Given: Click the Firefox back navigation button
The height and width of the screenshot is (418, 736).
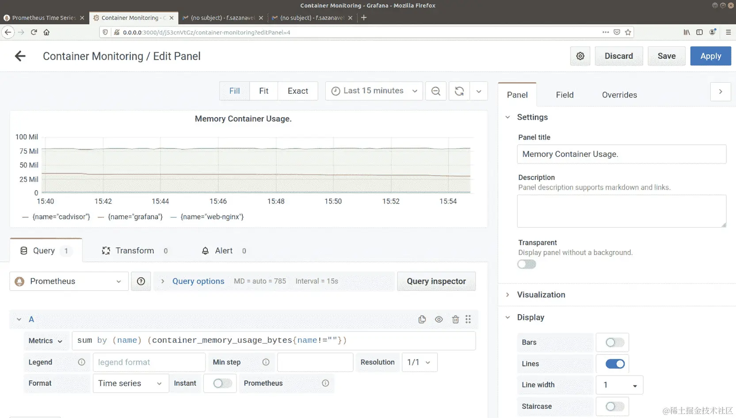Looking at the screenshot, I should 8,32.
